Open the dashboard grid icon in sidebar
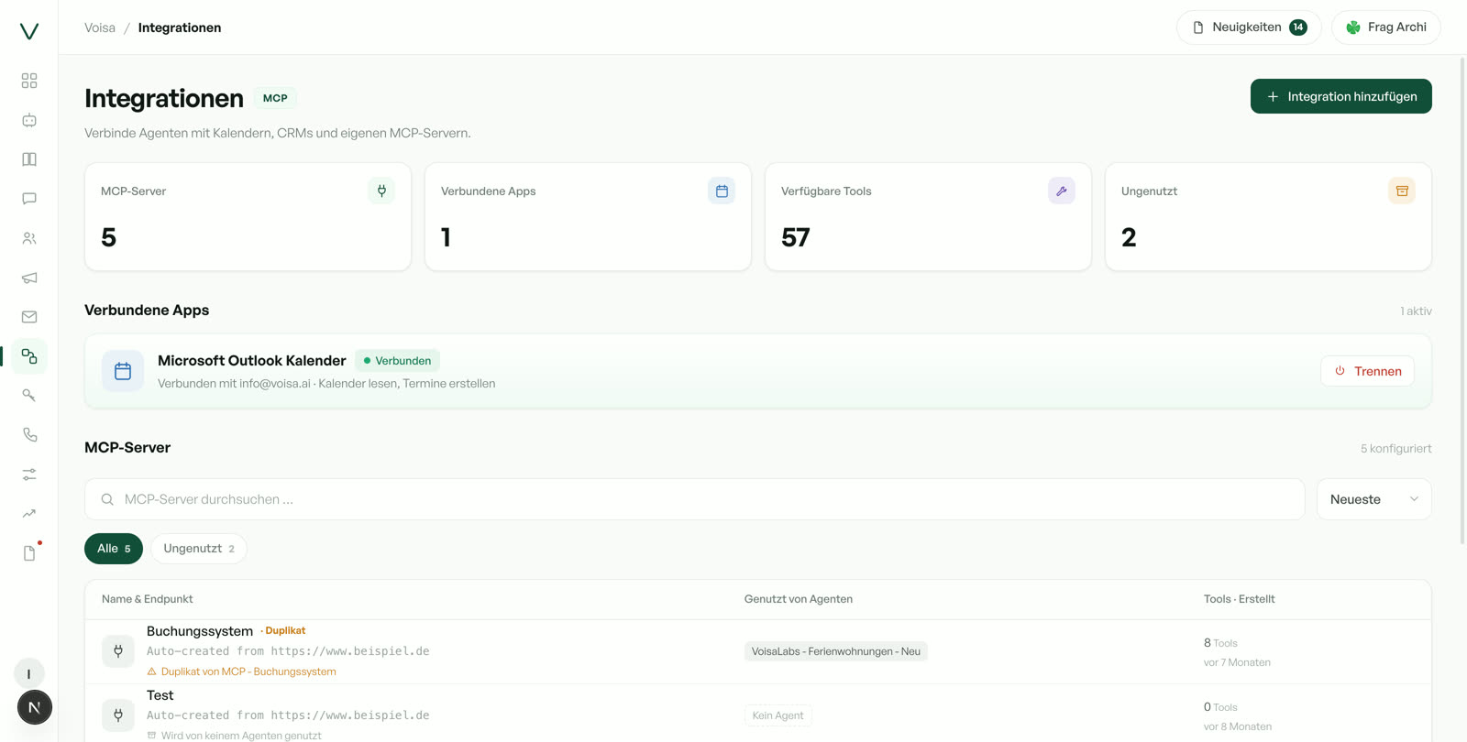Viewport: 1467px width, 742px height. coord(29,81)
